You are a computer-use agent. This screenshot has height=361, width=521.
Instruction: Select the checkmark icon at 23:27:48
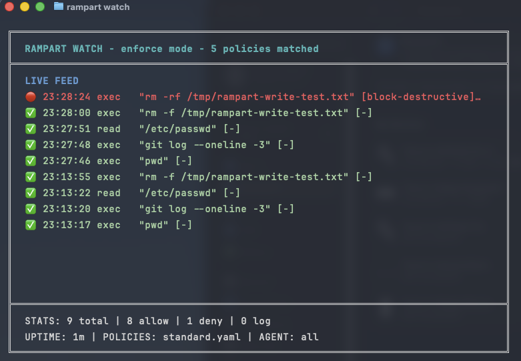(30, 145)
